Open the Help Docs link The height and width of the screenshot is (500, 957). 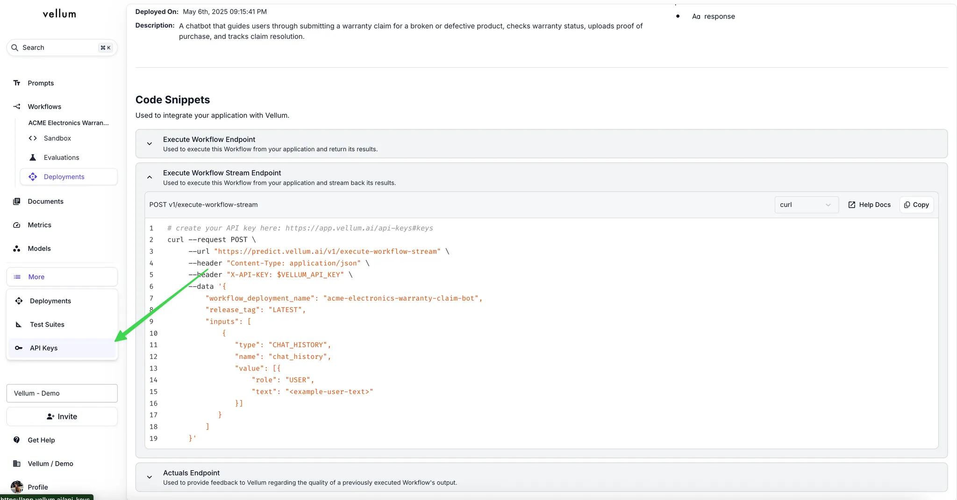click(x=869, y=205)
